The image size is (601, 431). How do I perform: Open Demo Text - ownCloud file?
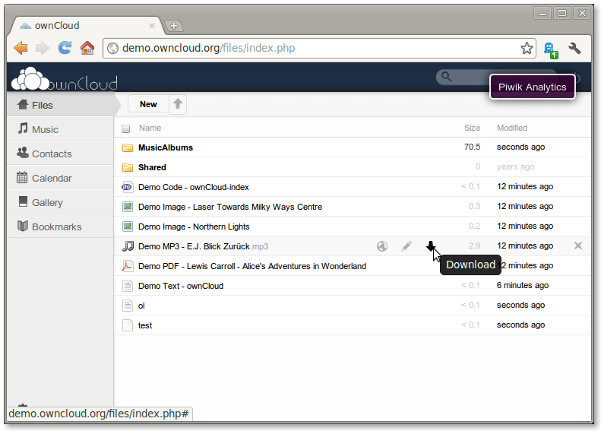click(181, 286)
